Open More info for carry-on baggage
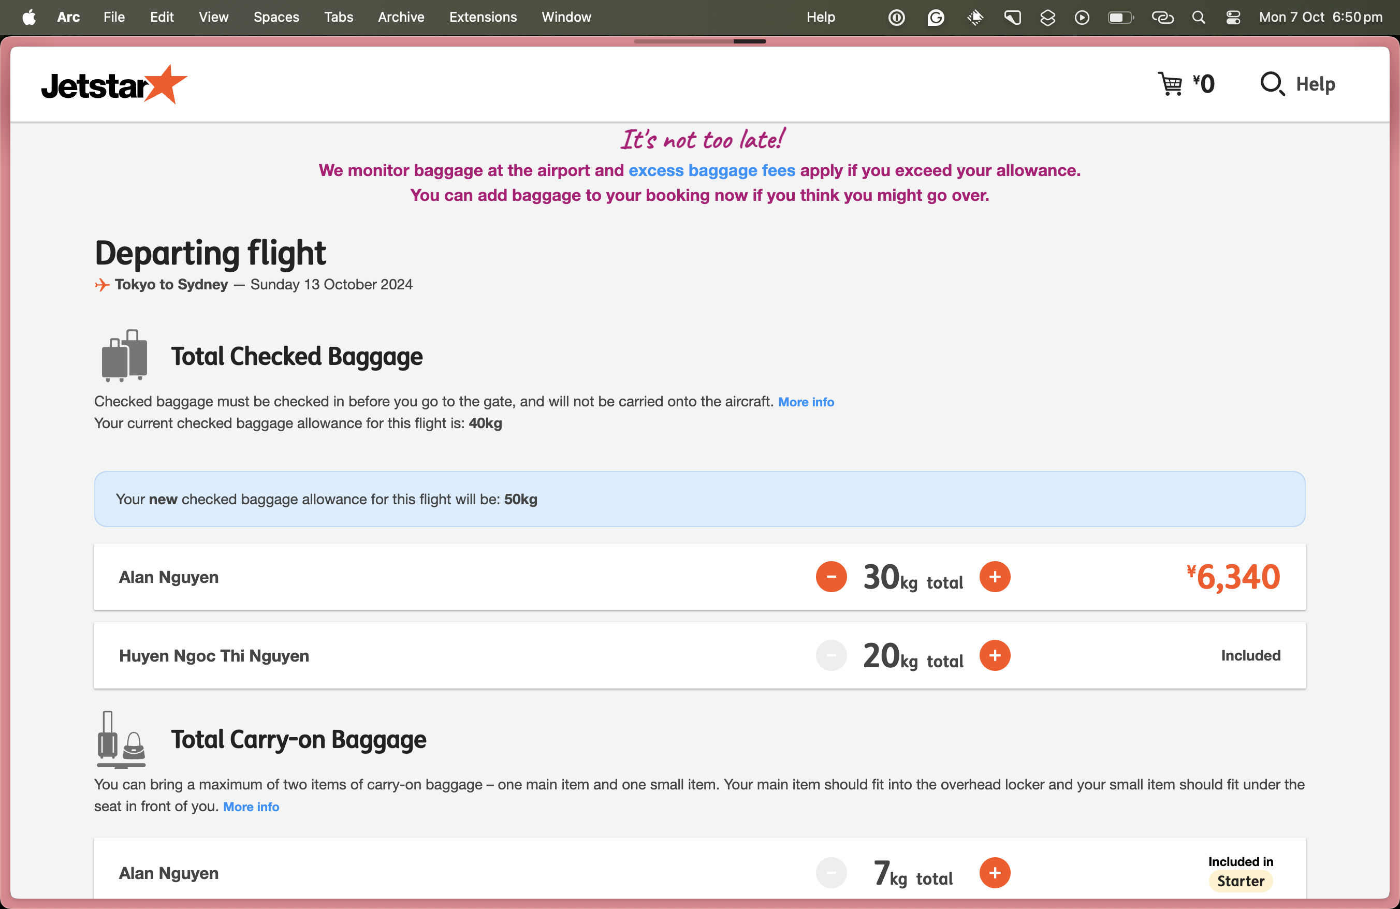This screenshot has width=1400, height=909. [x=251, y=807]
